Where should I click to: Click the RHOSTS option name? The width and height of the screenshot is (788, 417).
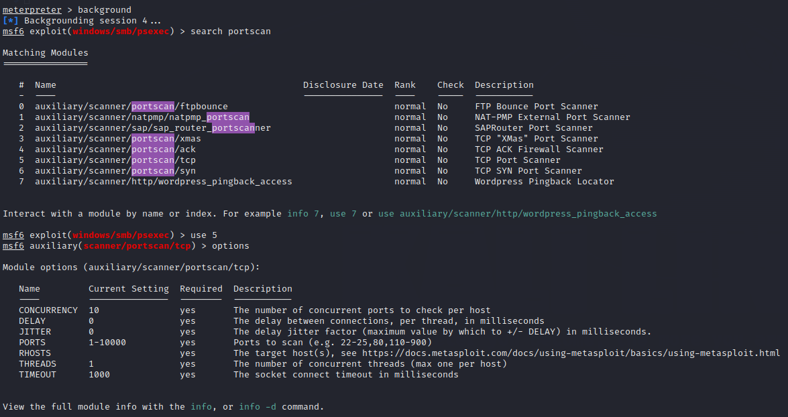tap(35, 353)
